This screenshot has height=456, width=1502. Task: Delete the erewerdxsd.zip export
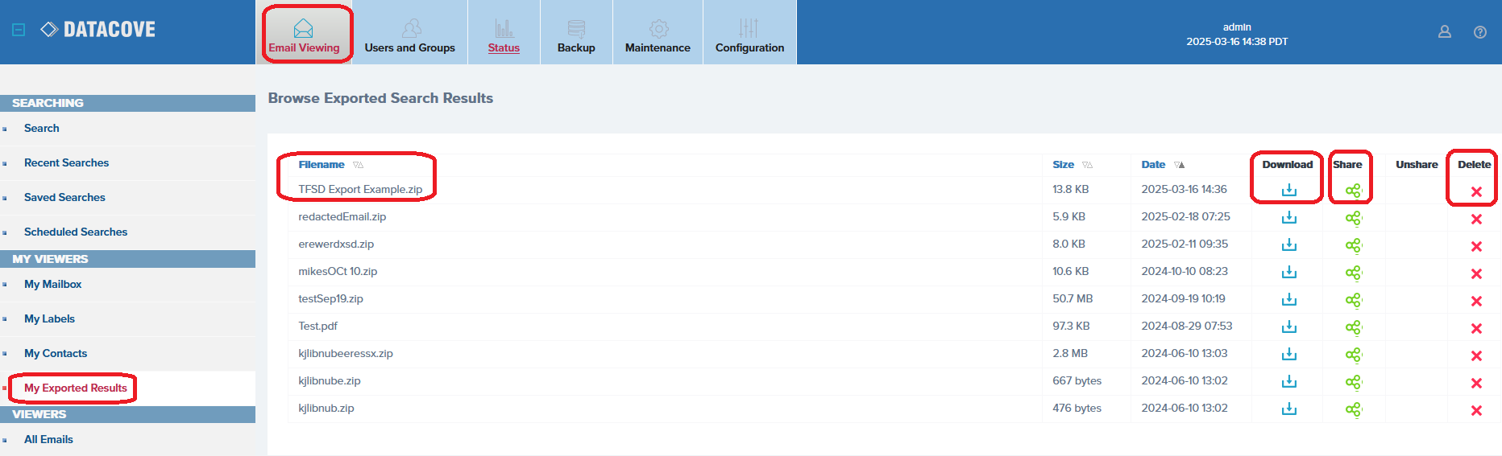[x=1476, y=246]
